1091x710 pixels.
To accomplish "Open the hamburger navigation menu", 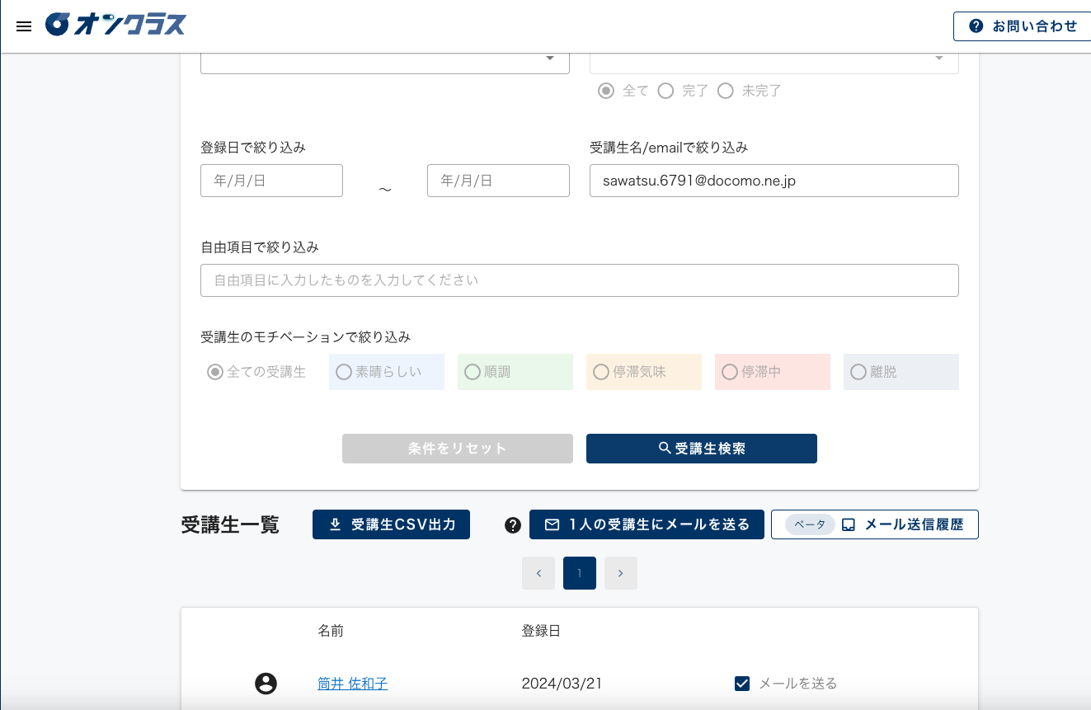I will click(24, 26).
